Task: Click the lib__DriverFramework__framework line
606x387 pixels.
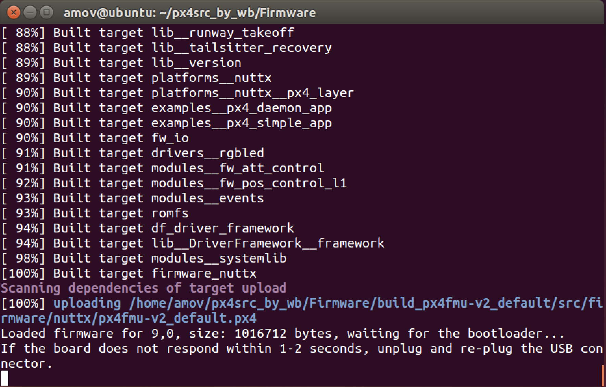Action: [x=193, y=243]
